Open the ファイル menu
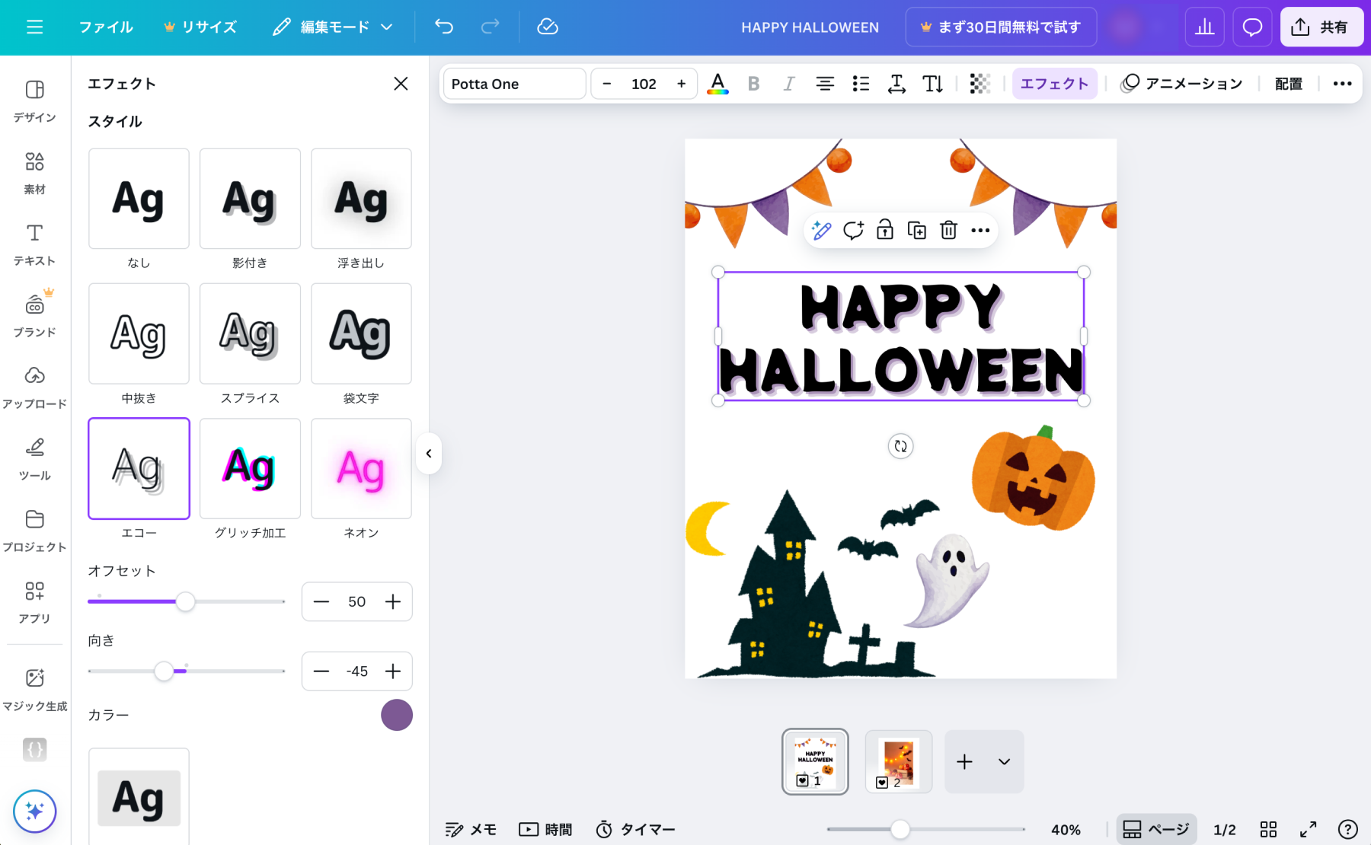The image size is (1371, 845). pos(106,27)
